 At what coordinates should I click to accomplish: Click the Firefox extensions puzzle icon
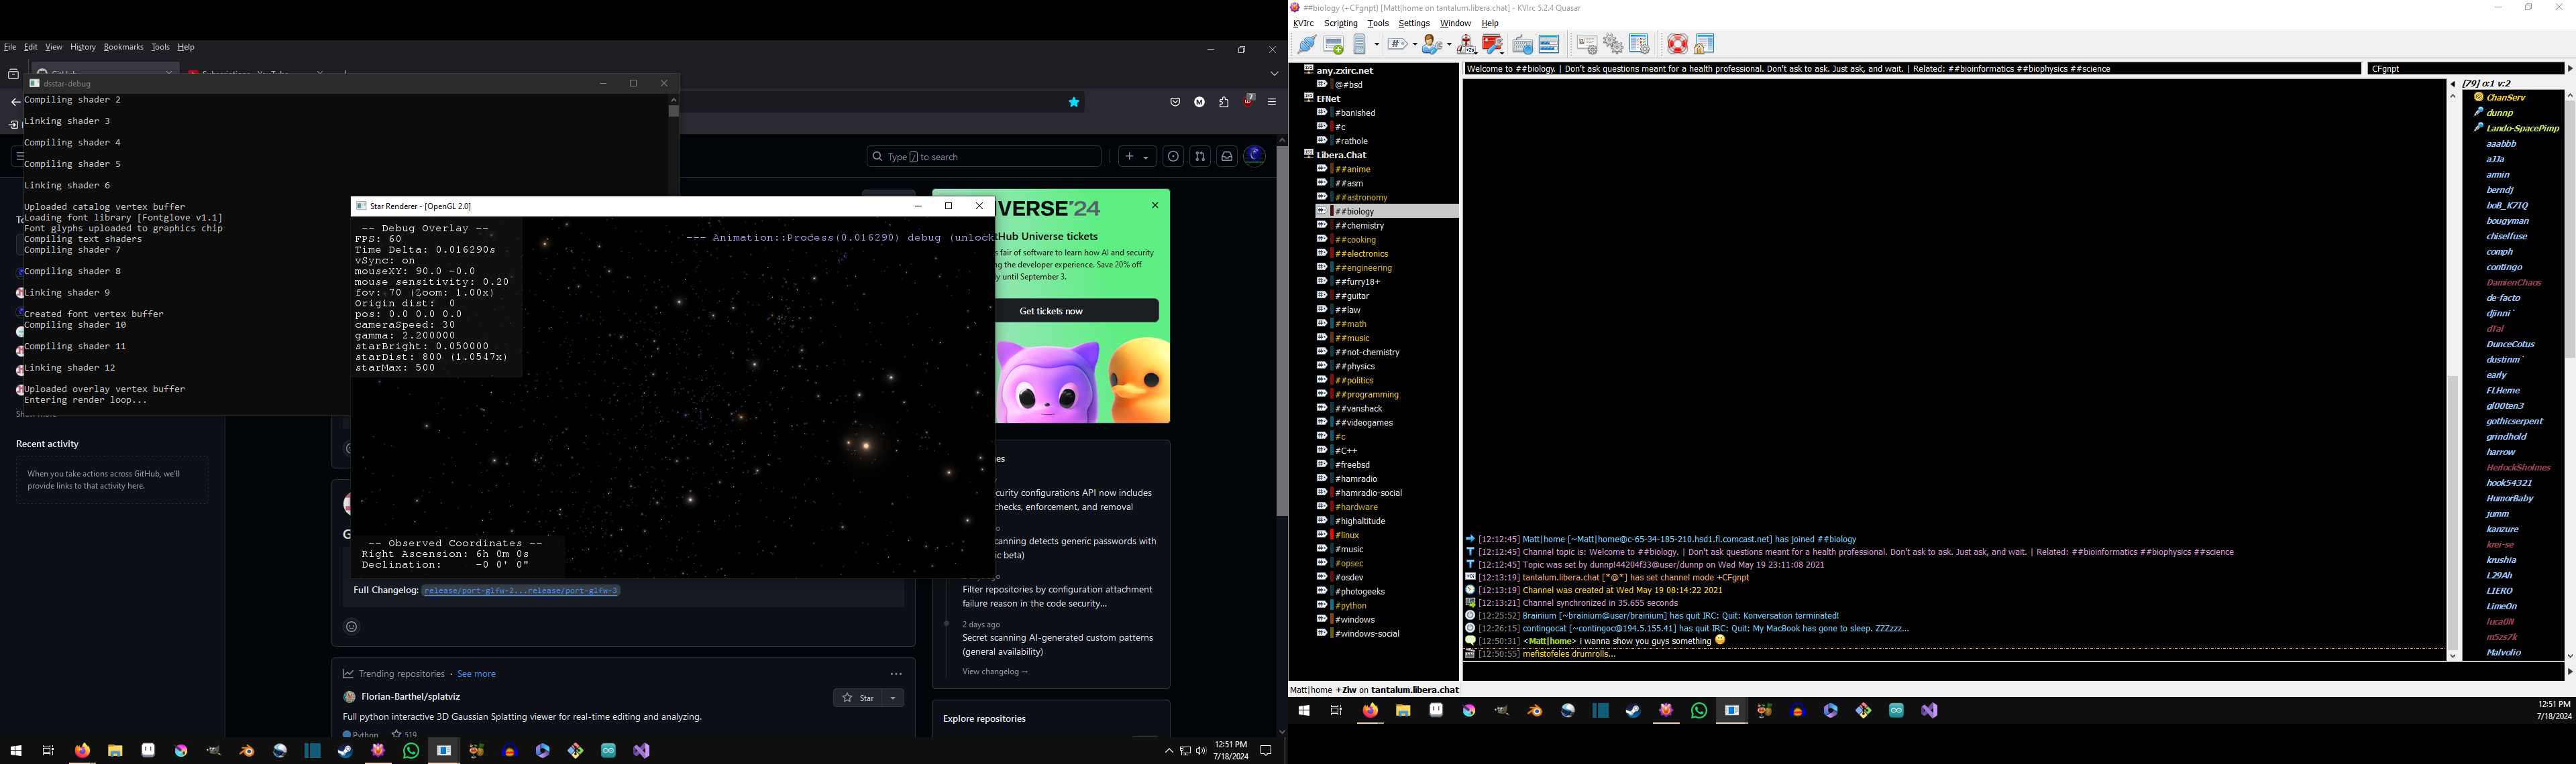[1224, 102]
